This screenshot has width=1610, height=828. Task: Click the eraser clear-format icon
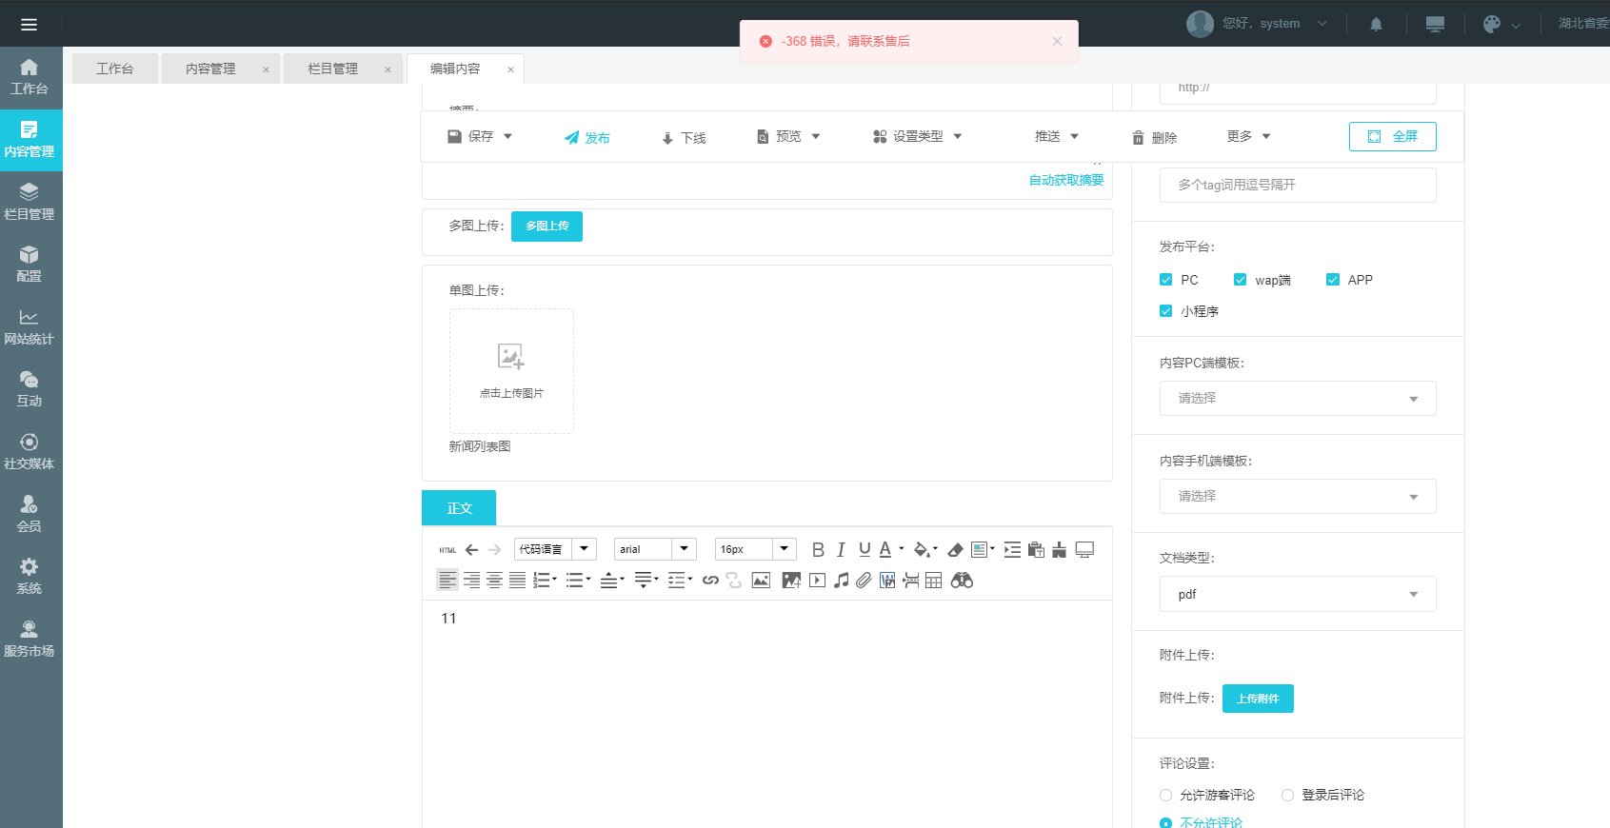(x=955, y=550)
